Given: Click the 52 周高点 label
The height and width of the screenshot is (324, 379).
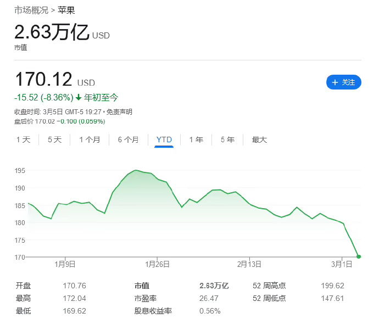Looking at the screenshot, I should pos(269,286).
